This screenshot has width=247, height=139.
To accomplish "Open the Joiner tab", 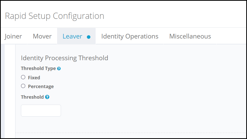I will click(x=13, y=36).
